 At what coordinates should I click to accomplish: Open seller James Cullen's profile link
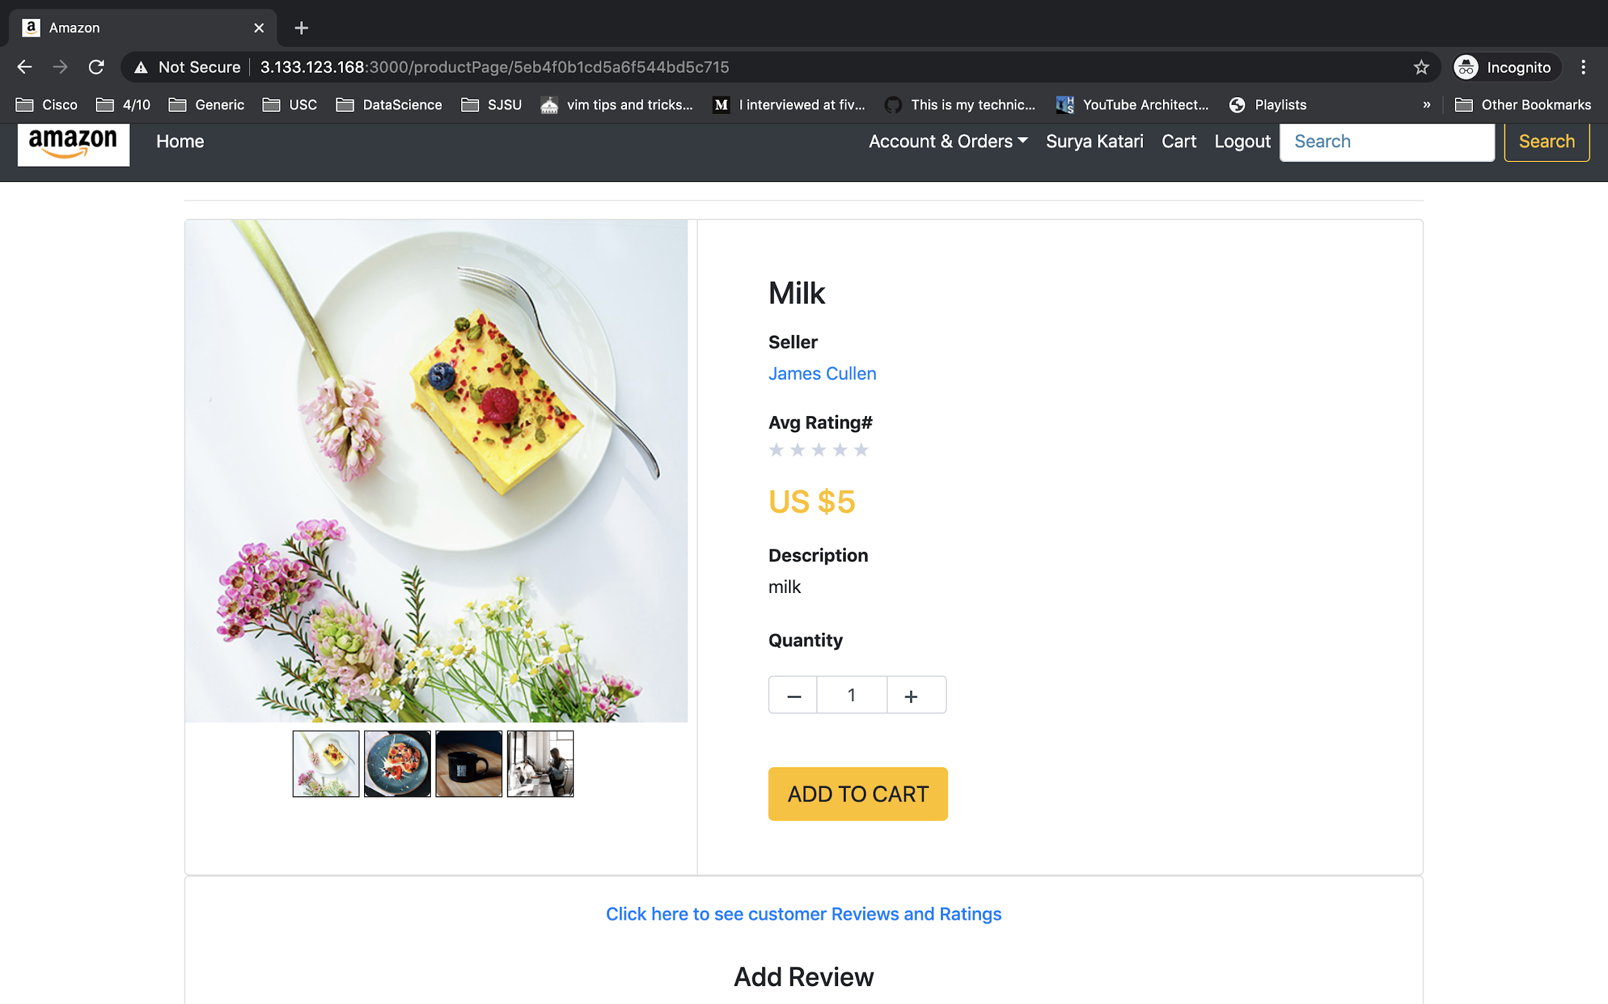[822, 374]
